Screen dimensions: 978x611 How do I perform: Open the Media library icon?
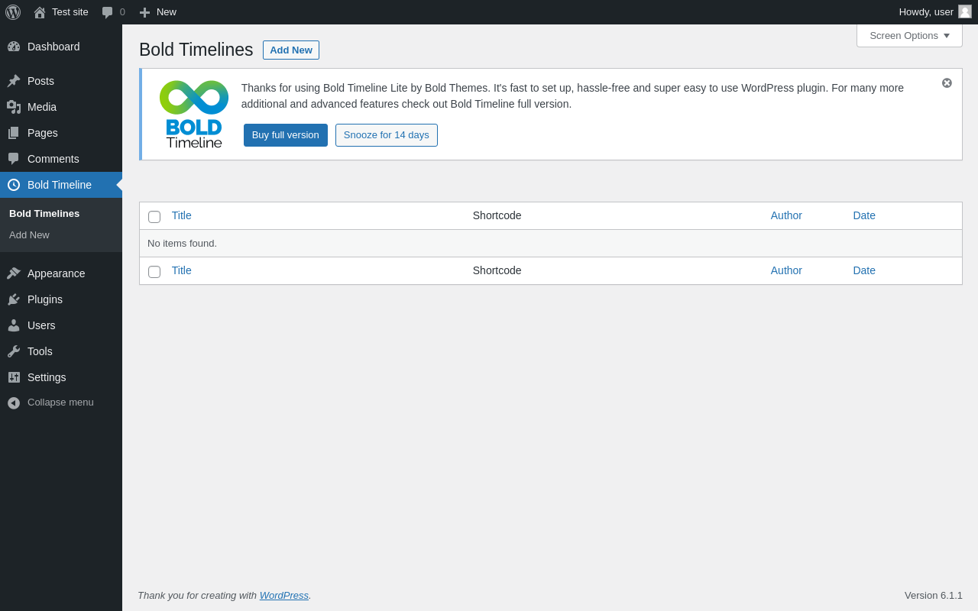[x=14, y=107]
